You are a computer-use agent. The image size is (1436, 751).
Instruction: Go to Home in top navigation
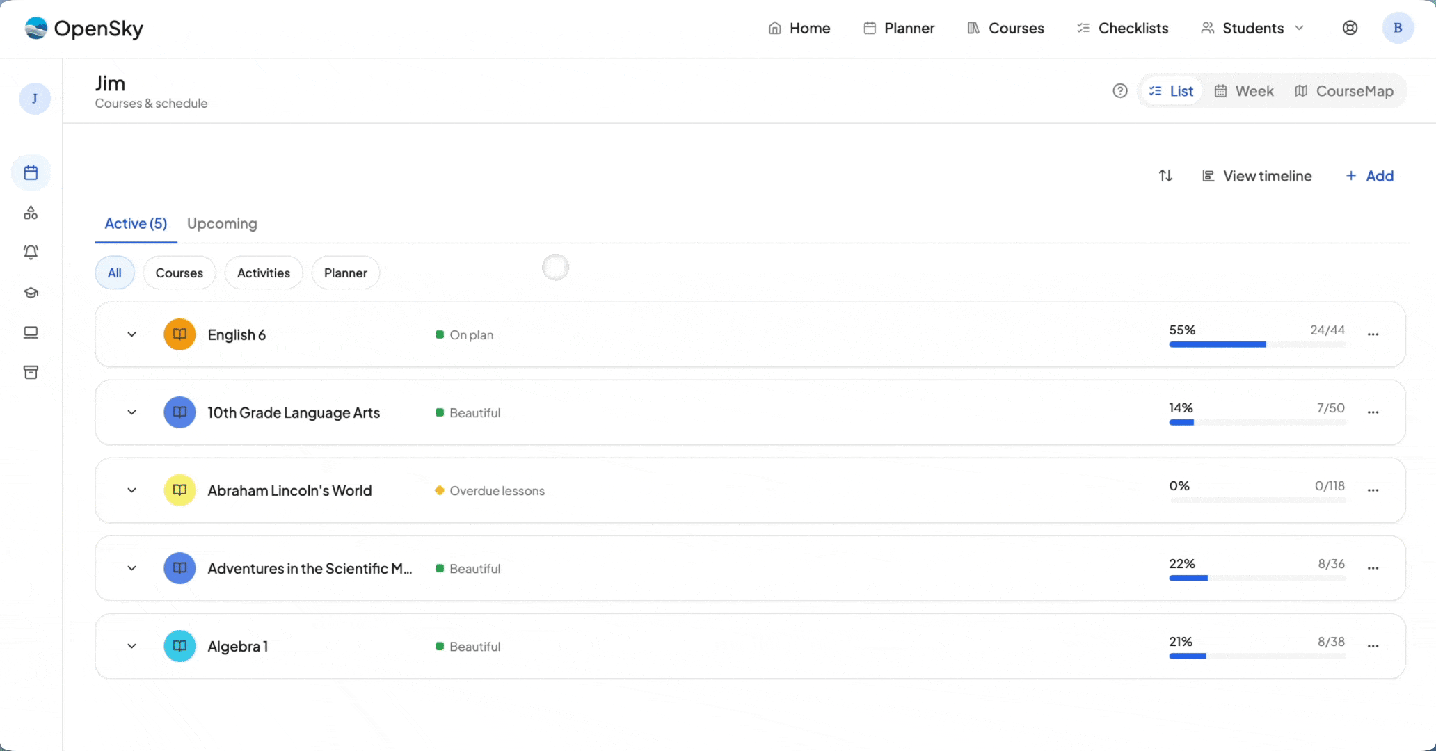pyautogui.click(x=799, y=29)
